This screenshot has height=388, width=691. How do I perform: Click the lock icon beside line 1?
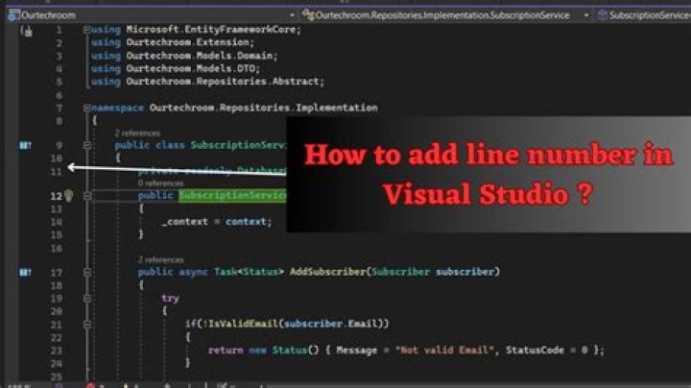pyautogui.click(x=26, y=31)
